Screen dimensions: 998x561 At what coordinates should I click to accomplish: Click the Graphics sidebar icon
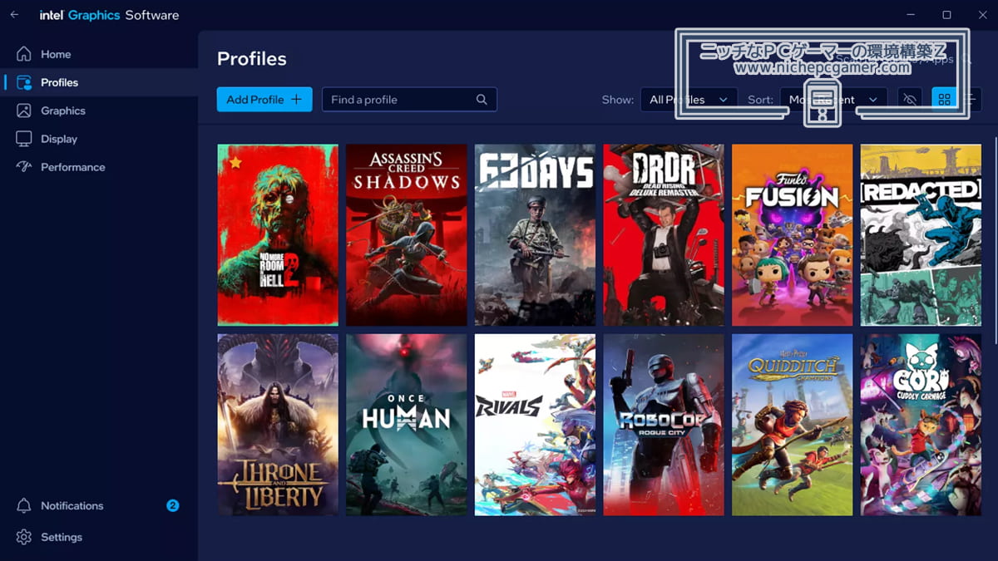pos(24,111)
